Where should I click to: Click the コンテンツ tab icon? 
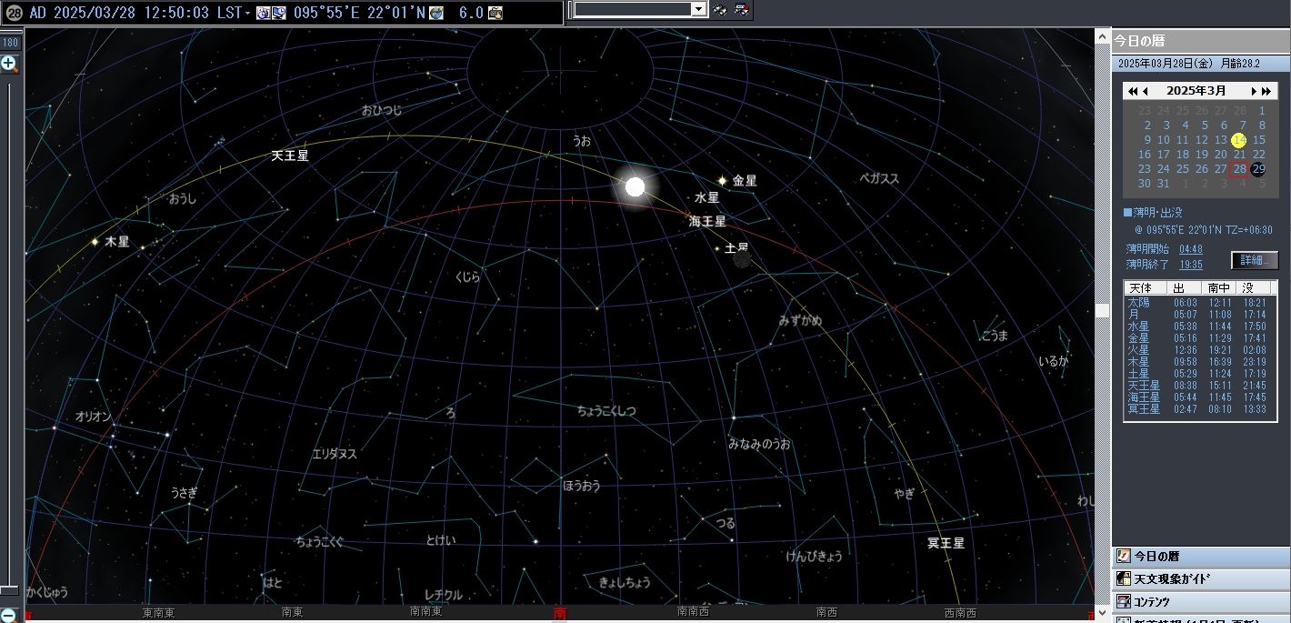pos(1124,601)
